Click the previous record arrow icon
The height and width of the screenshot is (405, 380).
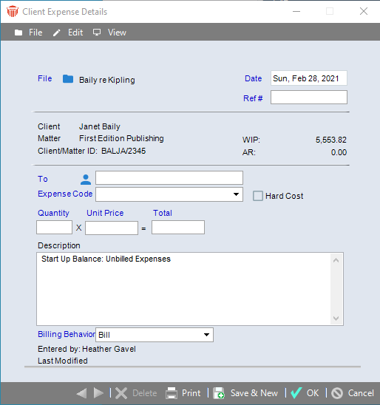tap(82, 393)
